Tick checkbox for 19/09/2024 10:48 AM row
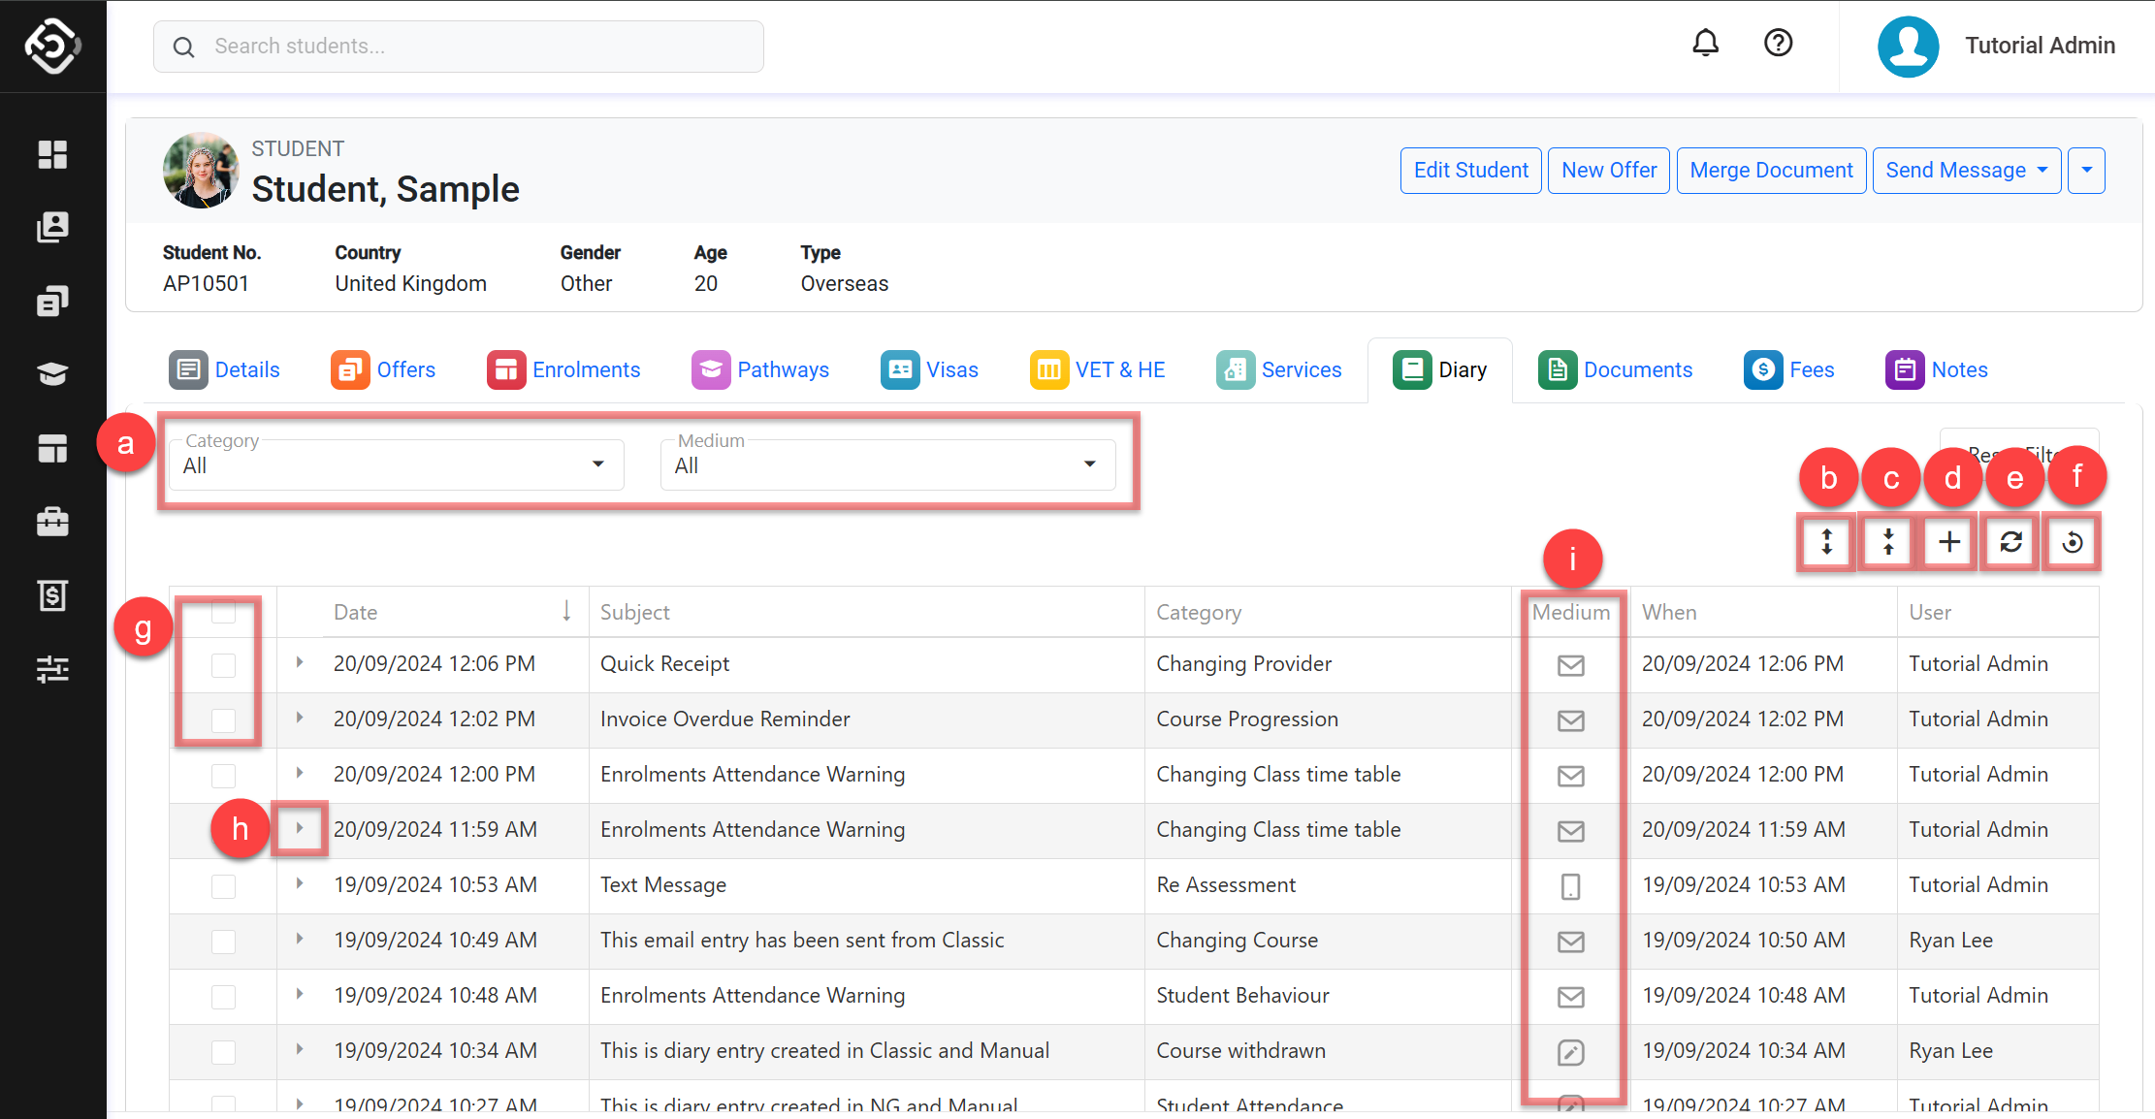The width and height of the screenshot is (2155, 1119). [x=223, y=997]
